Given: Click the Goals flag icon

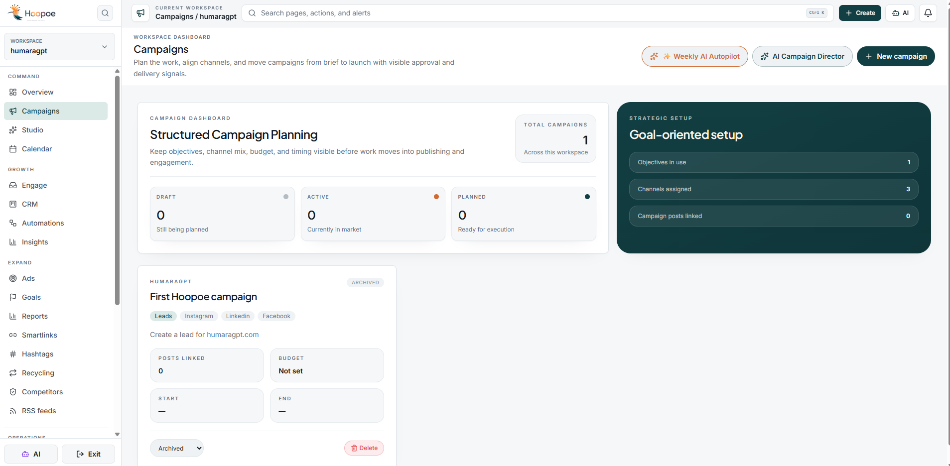Looking at the screenshot, I should coord(13,297).
